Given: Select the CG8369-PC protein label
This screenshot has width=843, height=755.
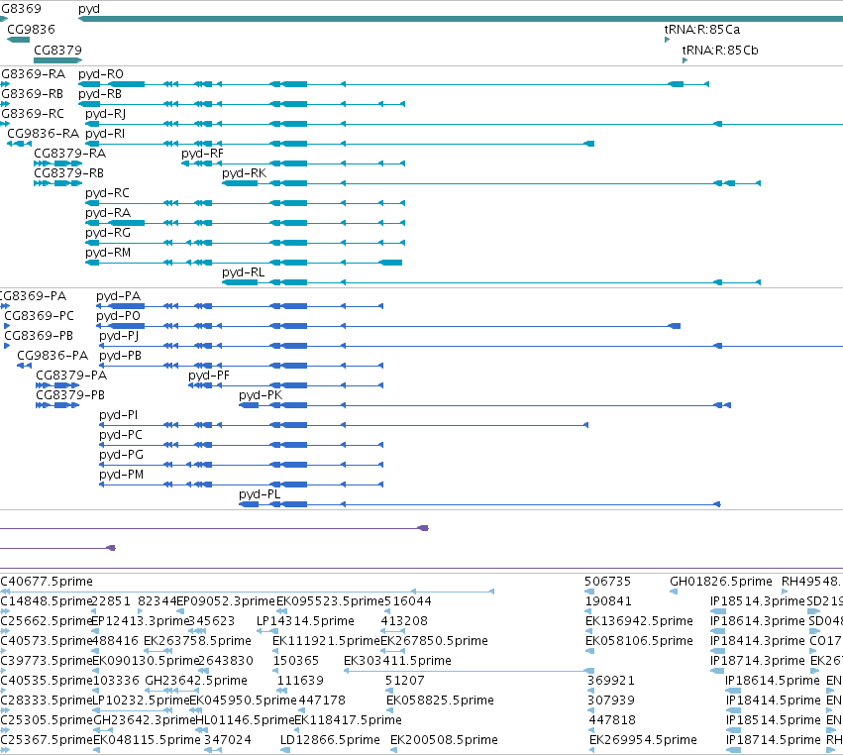Looking at the screenshot, I should click(x=40, y=316).
